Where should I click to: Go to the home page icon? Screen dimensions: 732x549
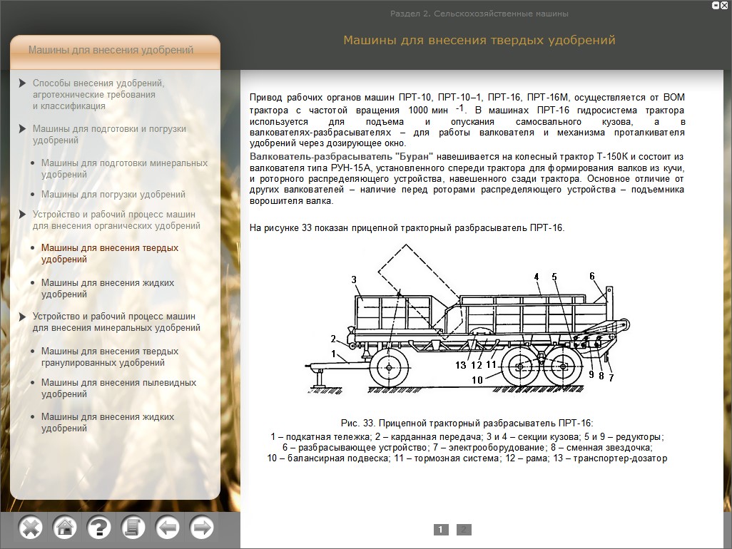(64, 528)
